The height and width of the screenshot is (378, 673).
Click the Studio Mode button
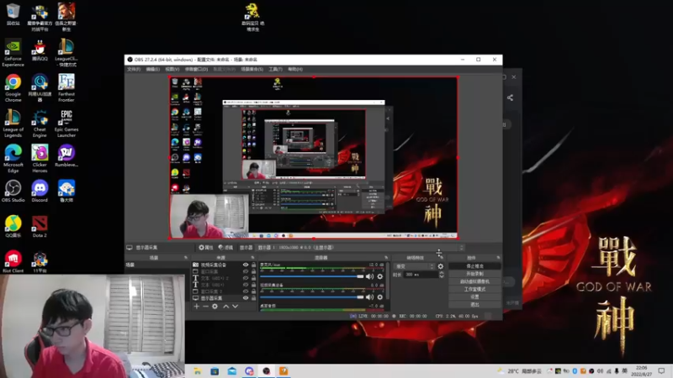(474, 289)
